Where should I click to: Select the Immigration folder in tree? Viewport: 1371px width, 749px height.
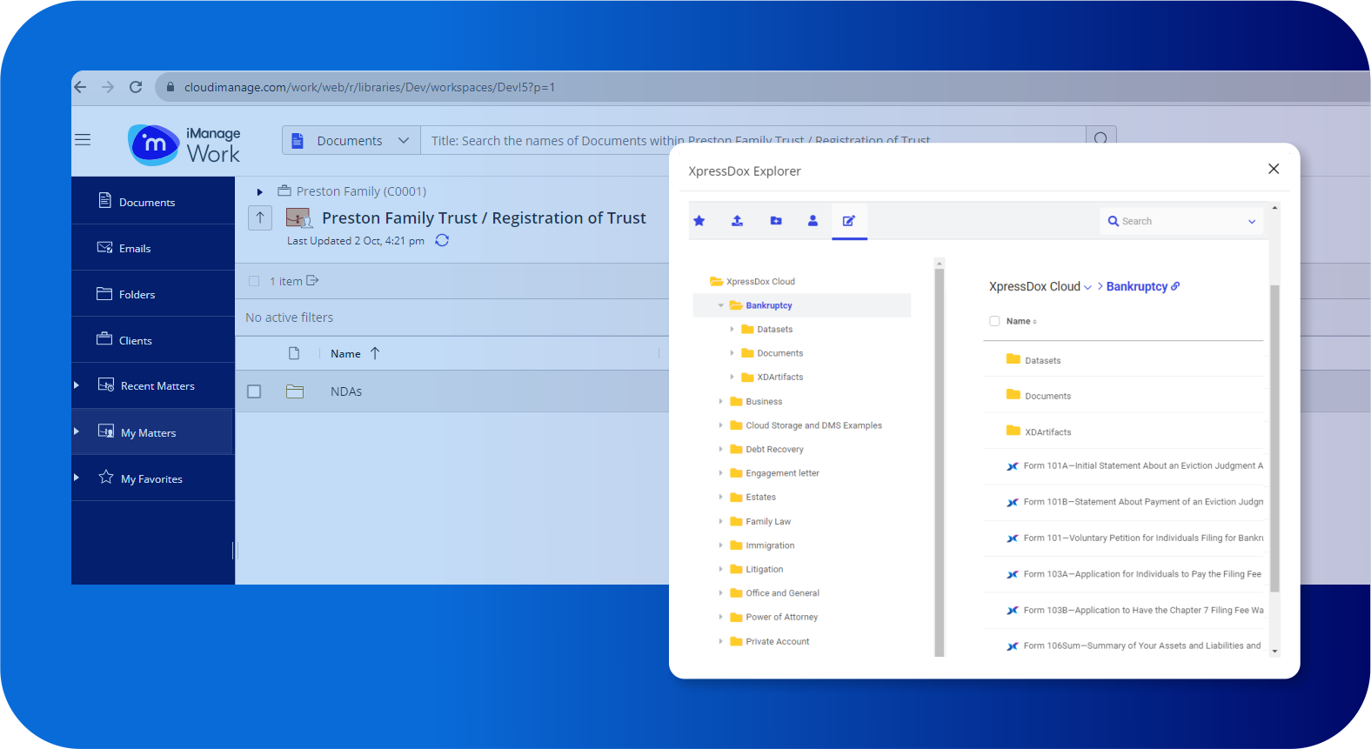coord(770,545)
